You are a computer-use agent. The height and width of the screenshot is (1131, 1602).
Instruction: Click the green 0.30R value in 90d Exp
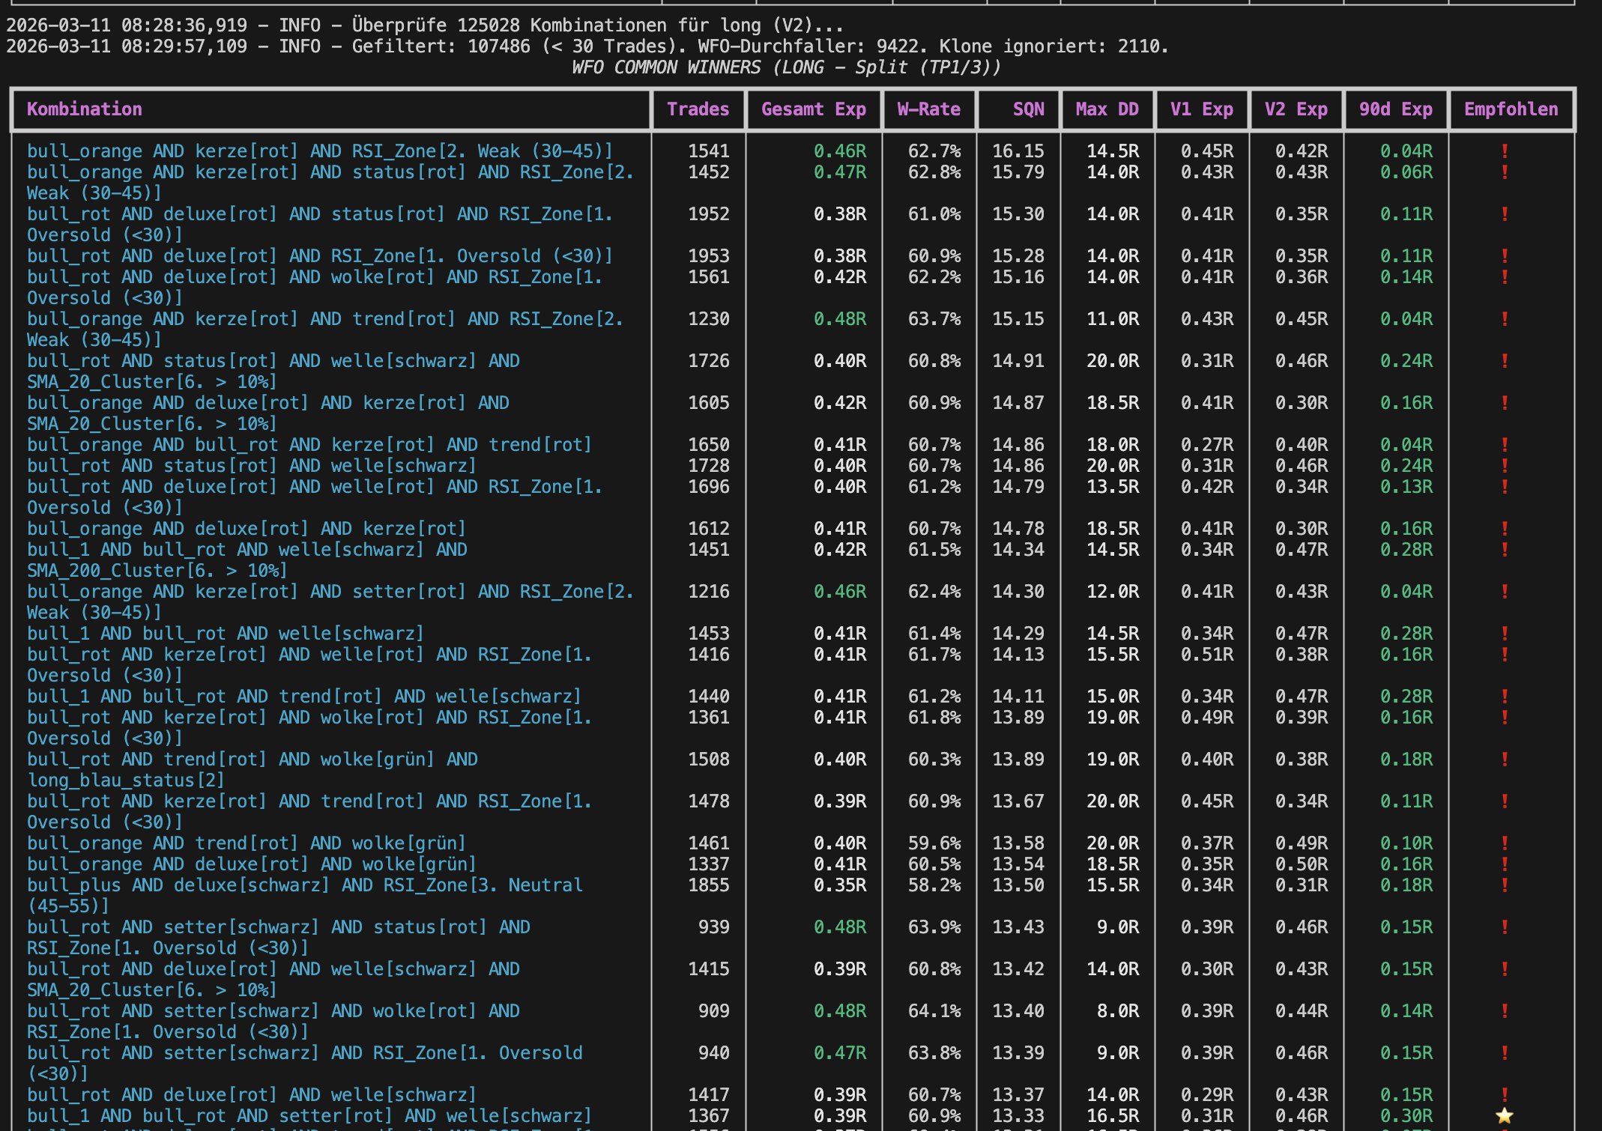pyautogui.click(x=1406, y=1116)
